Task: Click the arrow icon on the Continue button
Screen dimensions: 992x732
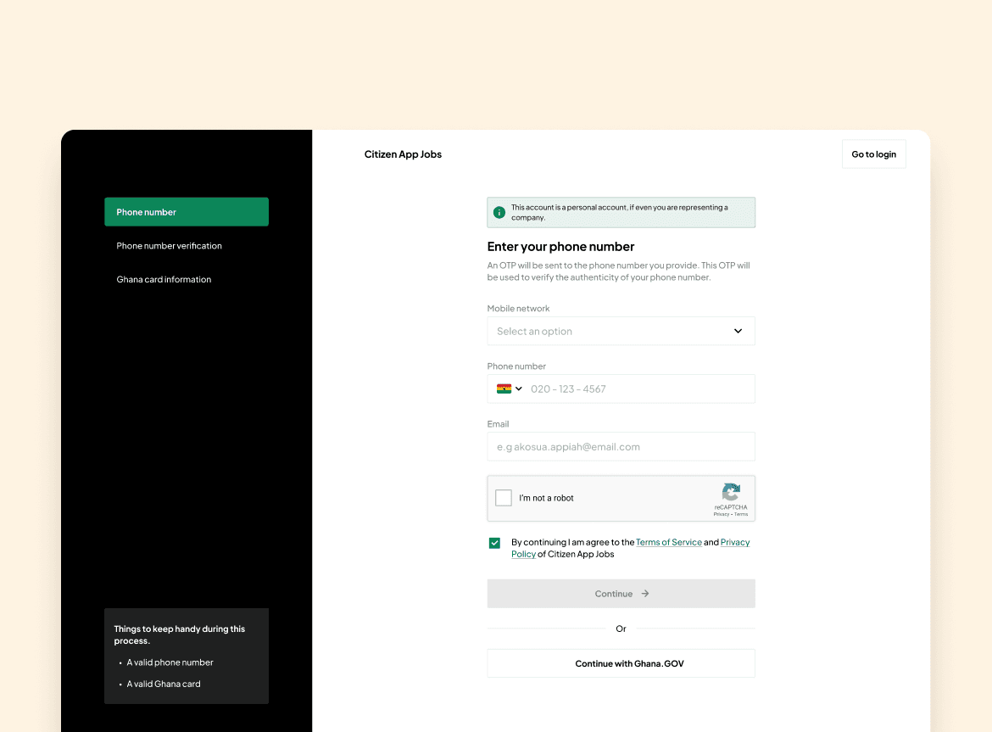Action: pos(644,594)
